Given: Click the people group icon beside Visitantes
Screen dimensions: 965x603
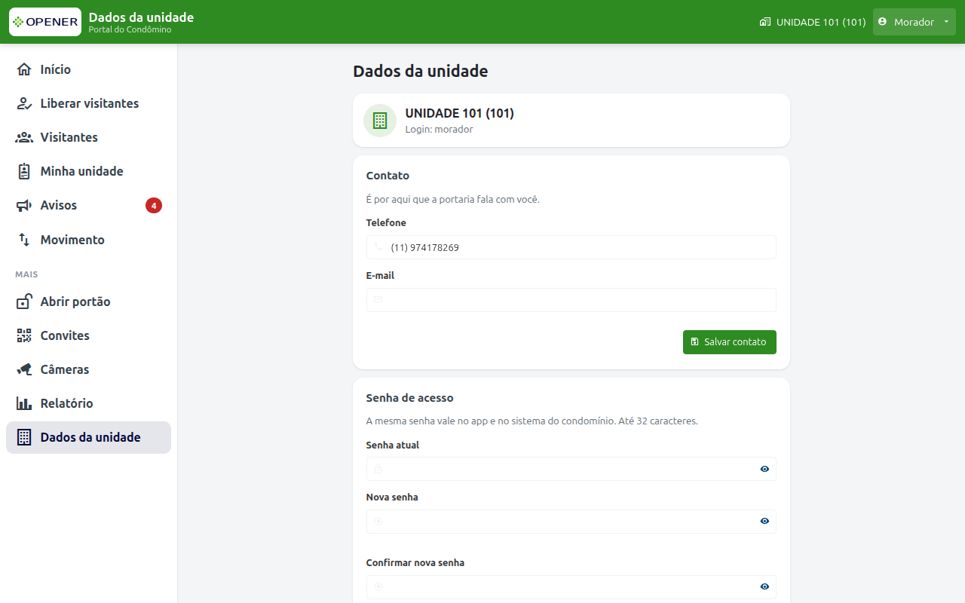Looking at the screenshot, I should [x=24, y=137].
